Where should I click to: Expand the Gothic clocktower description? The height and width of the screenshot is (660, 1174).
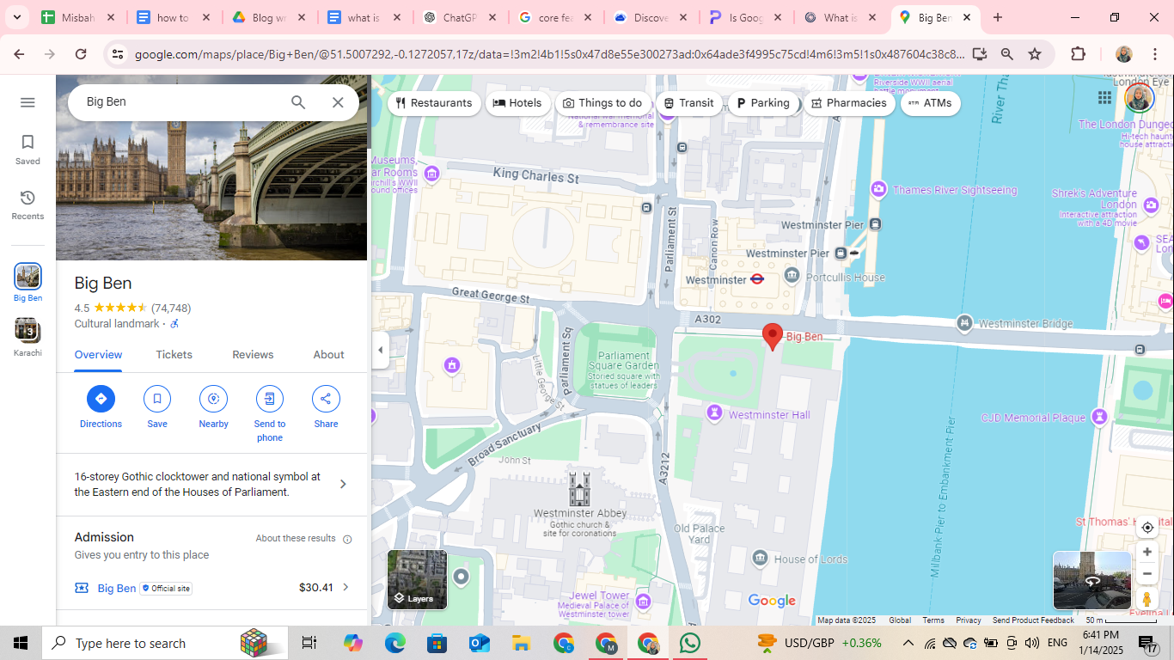(211, 485)
